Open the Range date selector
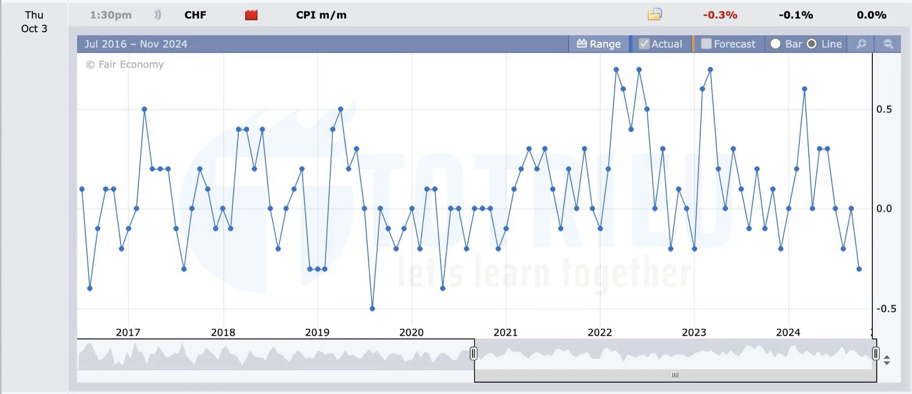Screen dimensions: 912x394 599,44
